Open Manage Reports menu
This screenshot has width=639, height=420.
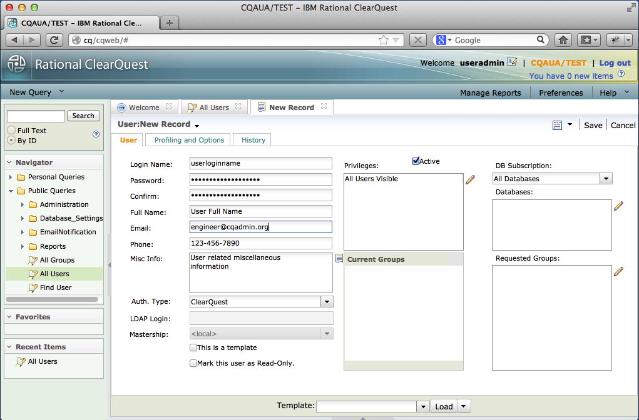[490, 92]
